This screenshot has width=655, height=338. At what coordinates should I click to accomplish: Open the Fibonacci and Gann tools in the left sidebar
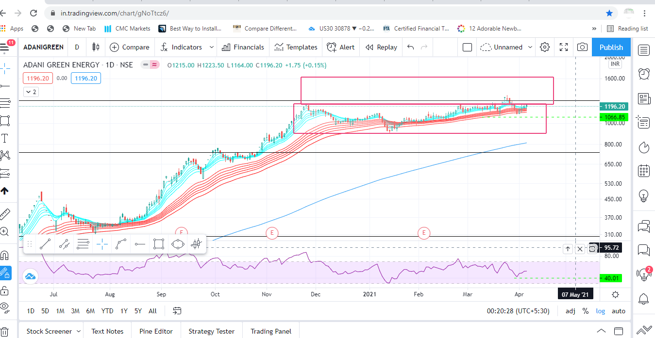(5, 103)
